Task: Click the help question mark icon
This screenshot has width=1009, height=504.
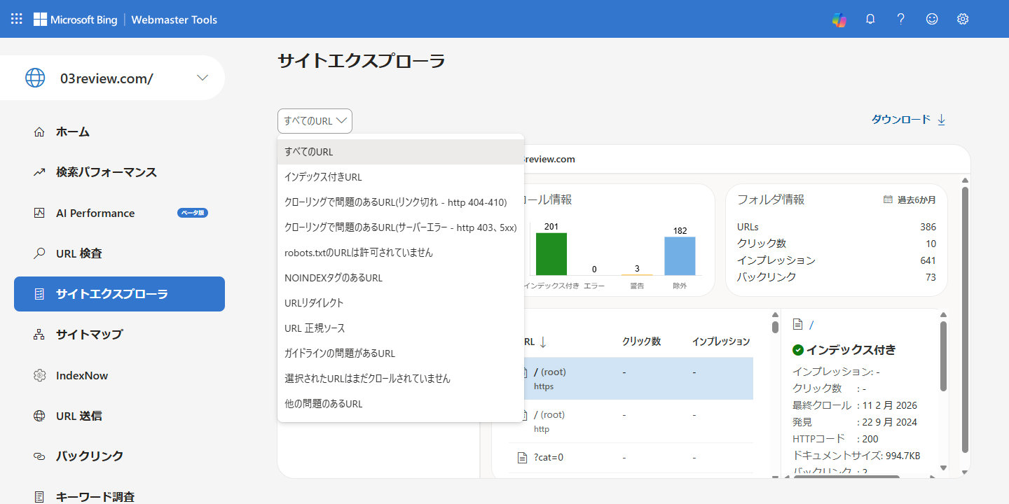Action: click(x=901, y=20)
